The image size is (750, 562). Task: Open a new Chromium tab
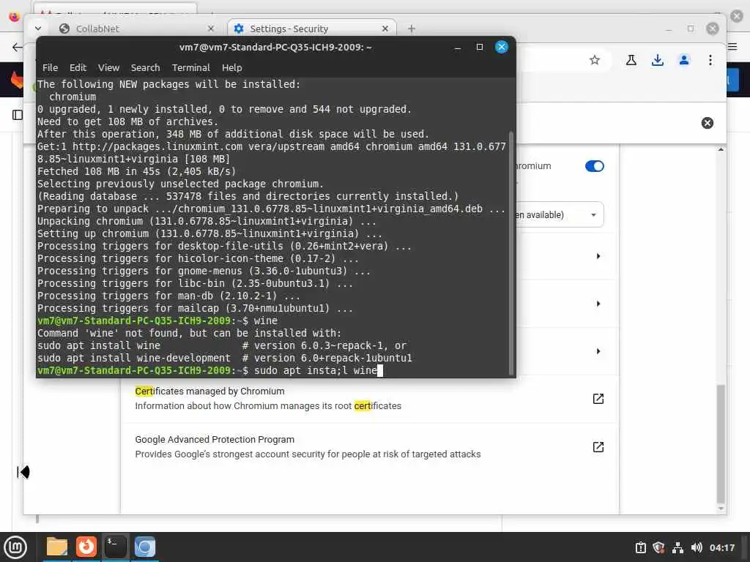coord(412,29)
